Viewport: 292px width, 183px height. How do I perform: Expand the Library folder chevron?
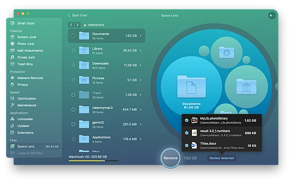(x=140, y=50)
